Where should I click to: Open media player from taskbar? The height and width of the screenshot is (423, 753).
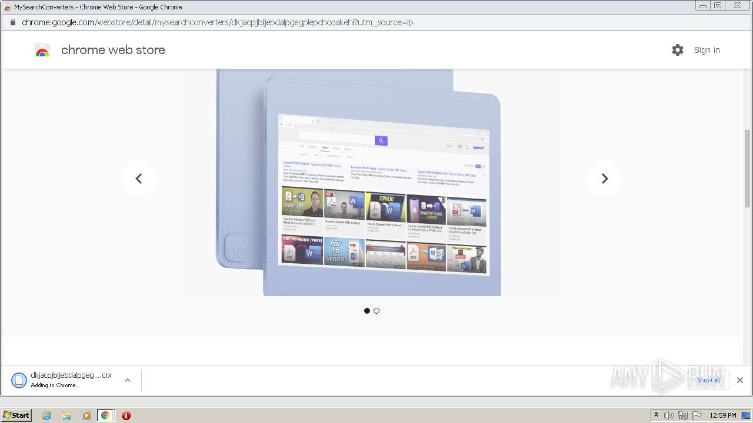(86, 415)
